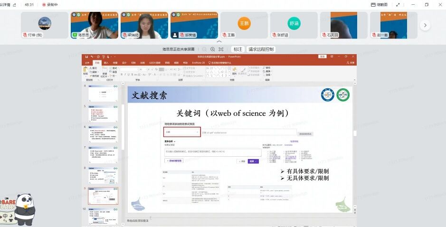446x227 pixels.
Task: Click the zoom out magnifier icon
Action: (205, 49)
